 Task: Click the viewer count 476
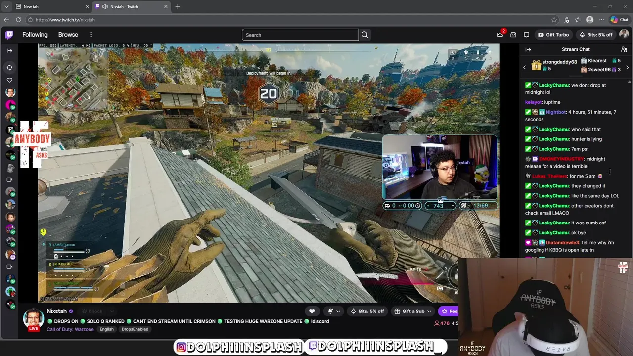pyautogui.click(x=442, y=323)
